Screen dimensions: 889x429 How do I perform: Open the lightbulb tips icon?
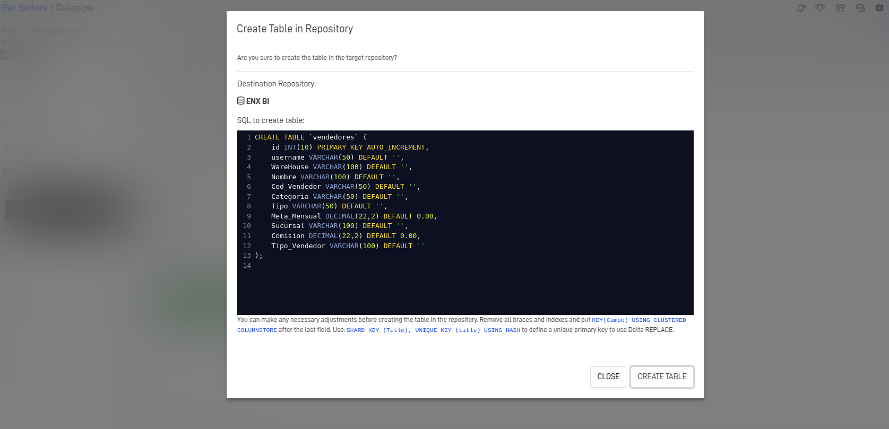pos(821,8)
